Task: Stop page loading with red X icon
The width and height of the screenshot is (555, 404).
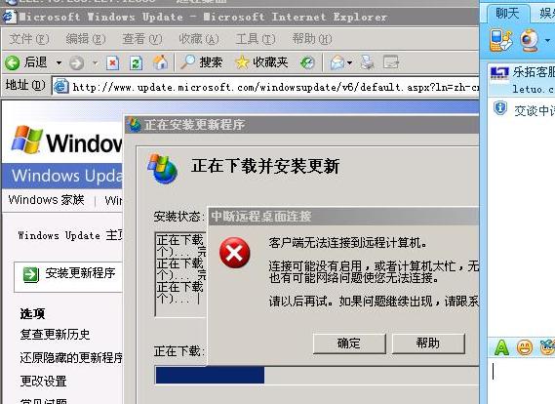Action: [112, 63]
